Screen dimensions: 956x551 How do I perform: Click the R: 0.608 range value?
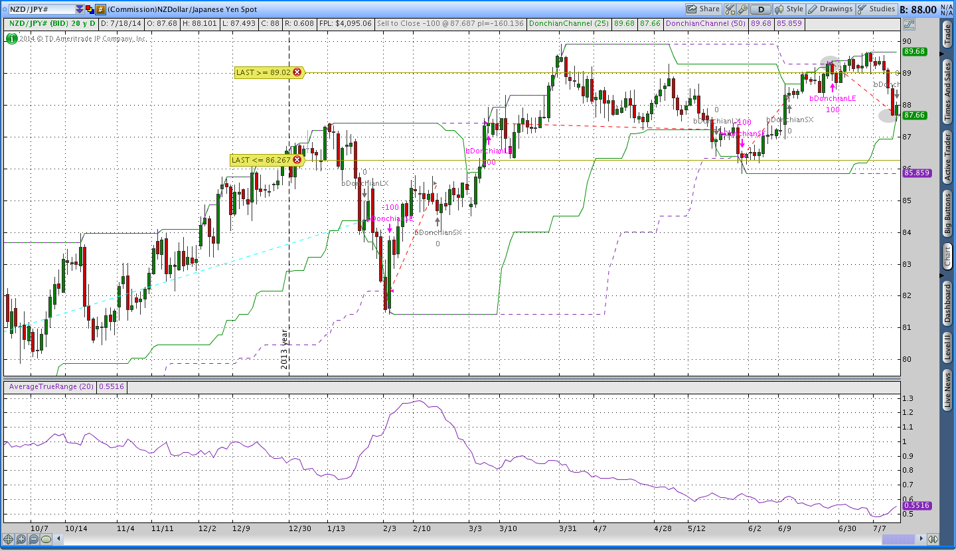(x=300, y=24)
